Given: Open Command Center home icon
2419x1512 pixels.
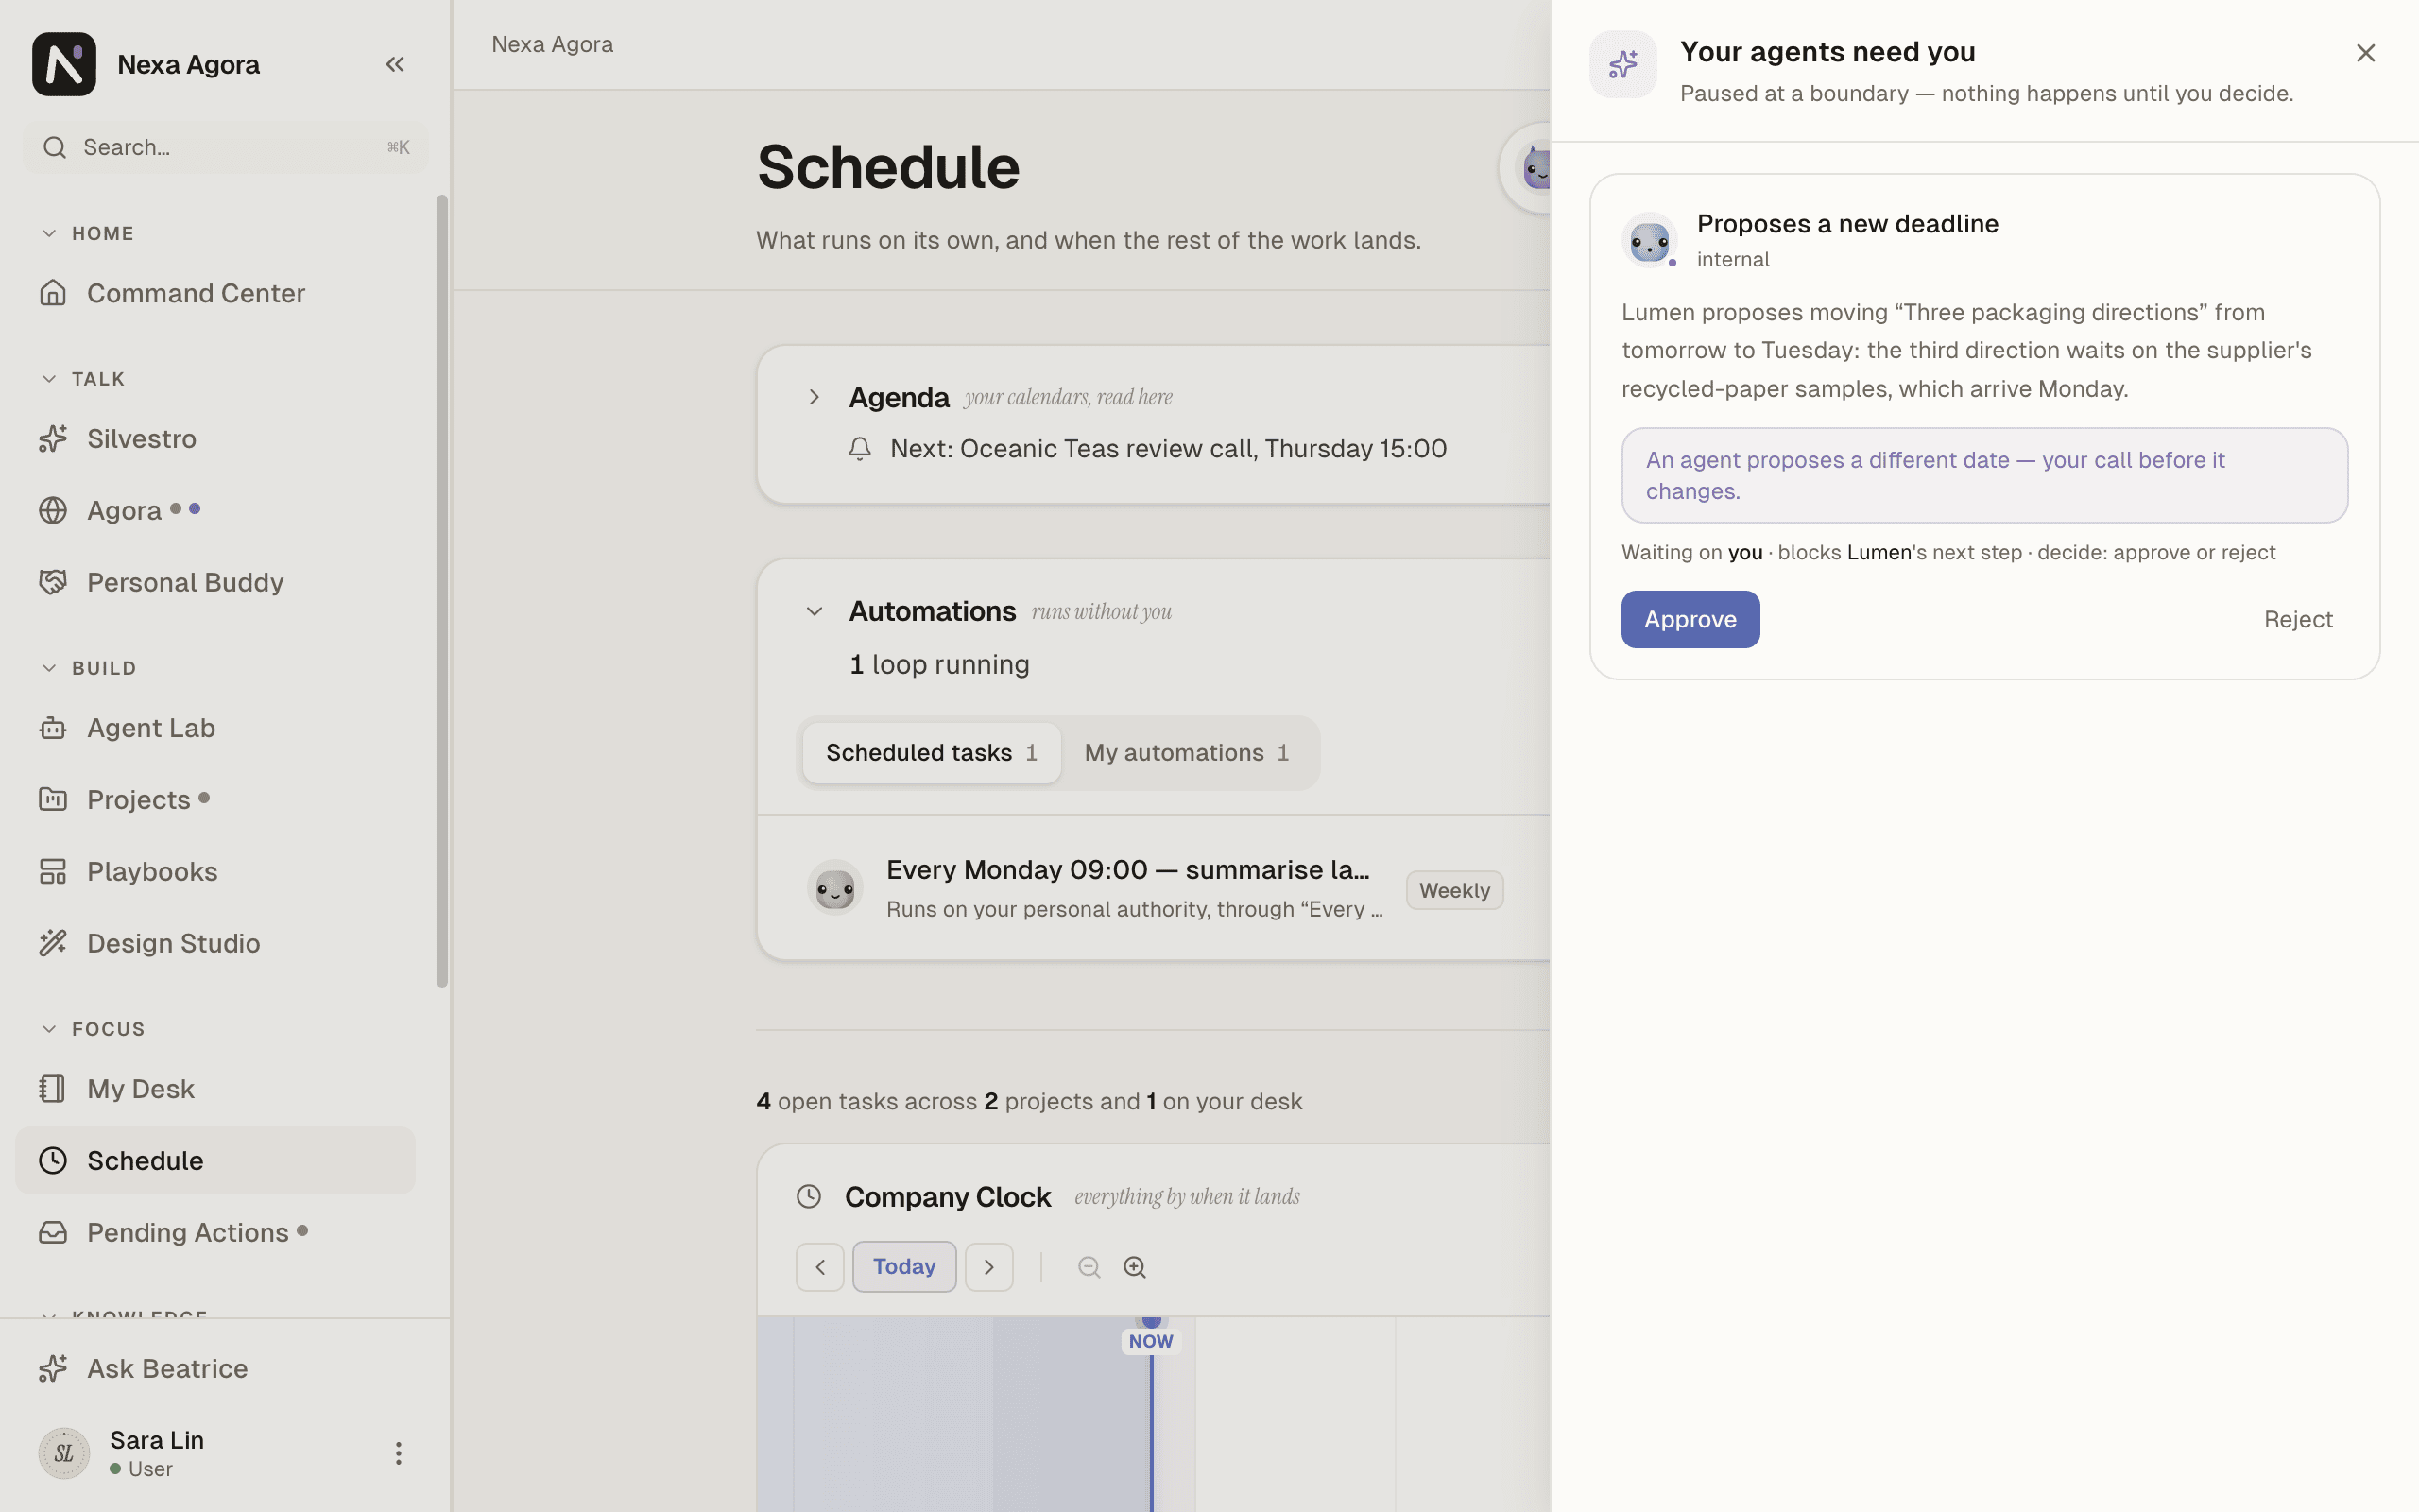Looking at the screenshot, I should click(x=53, y=293).
